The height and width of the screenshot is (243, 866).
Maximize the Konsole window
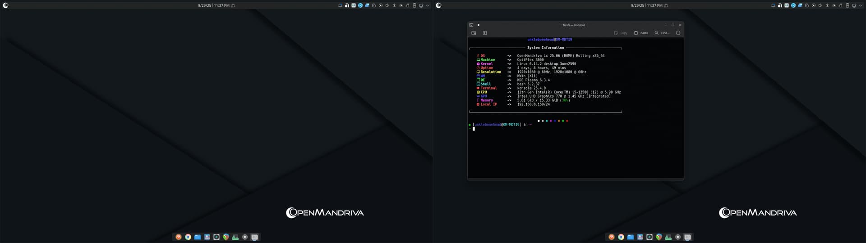point(673,25)
